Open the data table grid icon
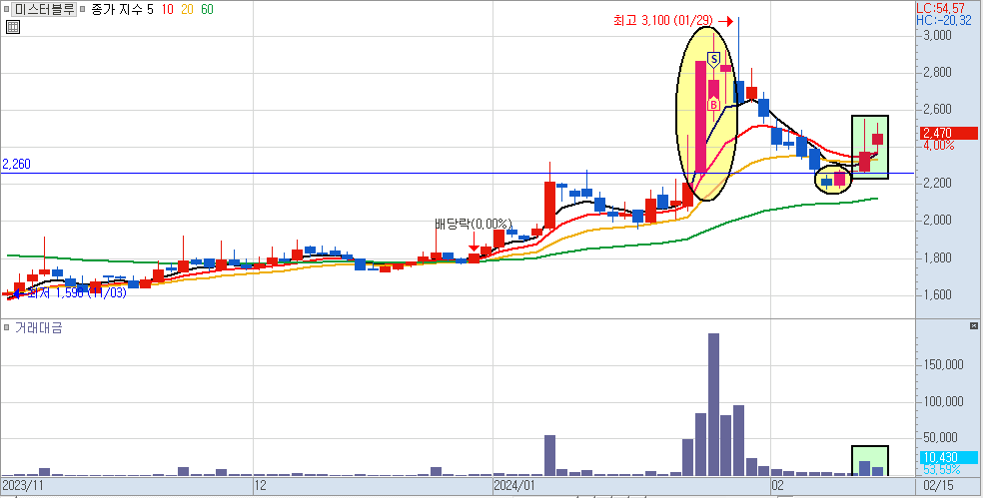 13,26
